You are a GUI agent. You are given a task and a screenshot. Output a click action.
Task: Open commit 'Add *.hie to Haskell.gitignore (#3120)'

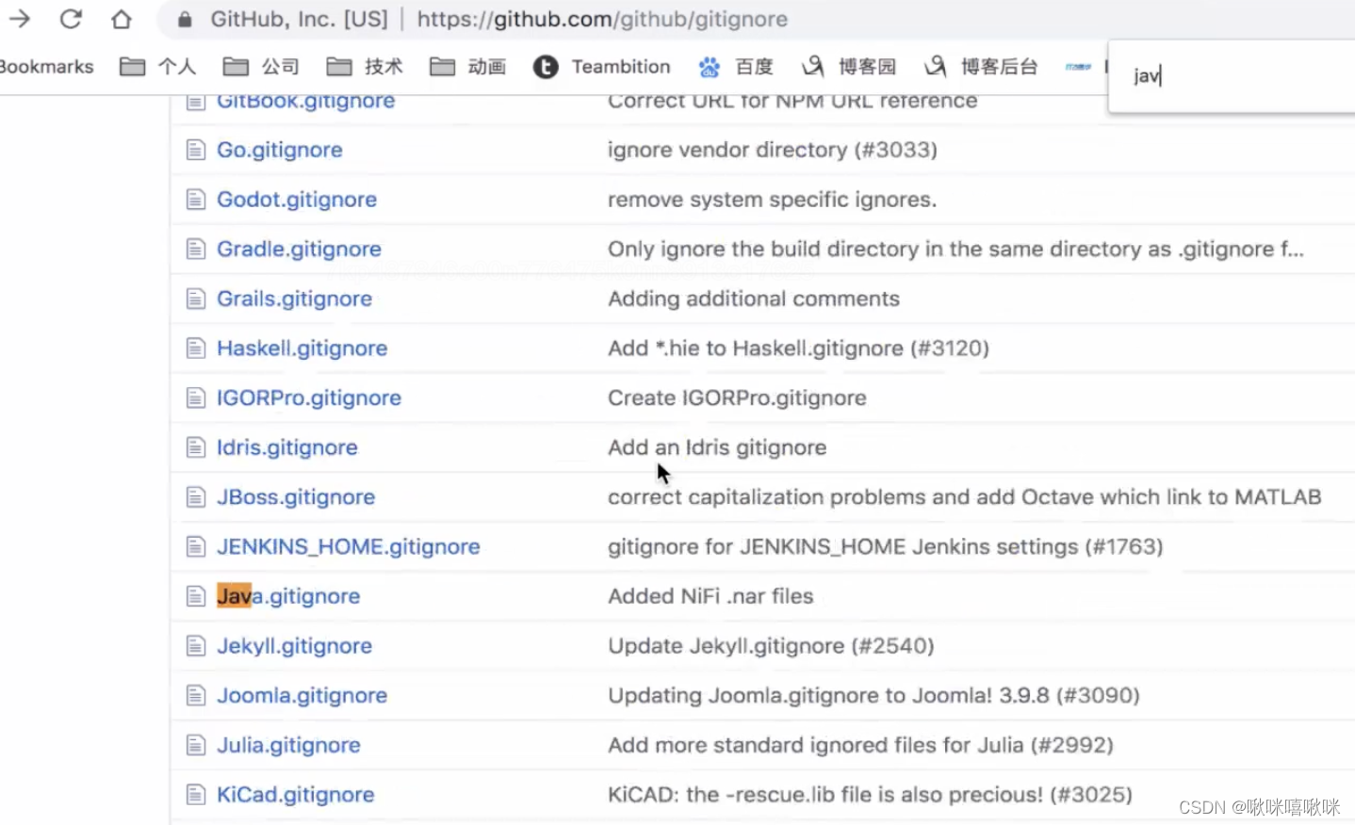coord(798,348)
